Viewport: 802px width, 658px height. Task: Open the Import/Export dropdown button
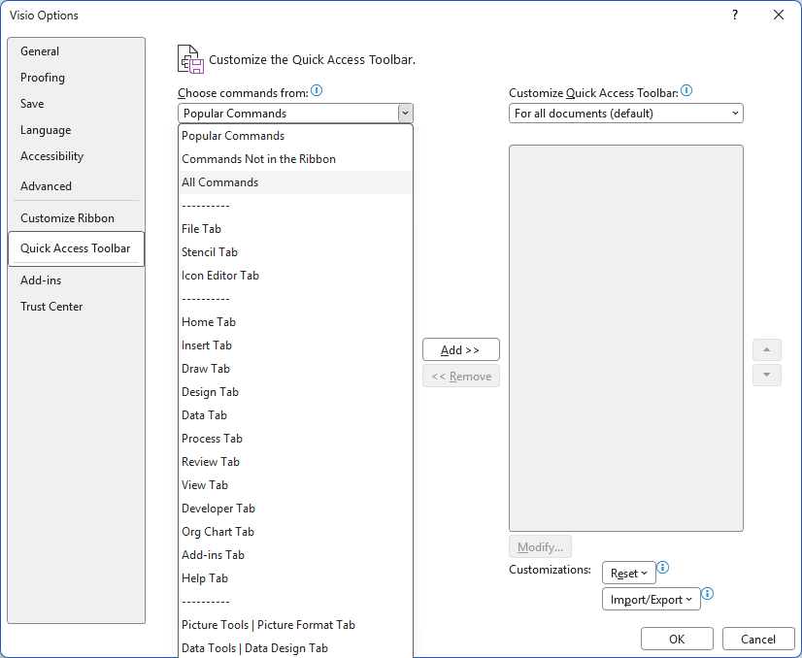[x=652, y=599]
